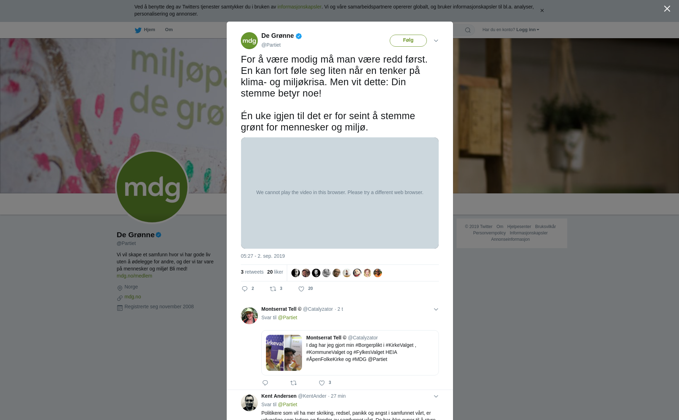Viewport: 679px width, 420px height.
Task: Like Montserrat Tell's reply
Action: click(322, 383)
